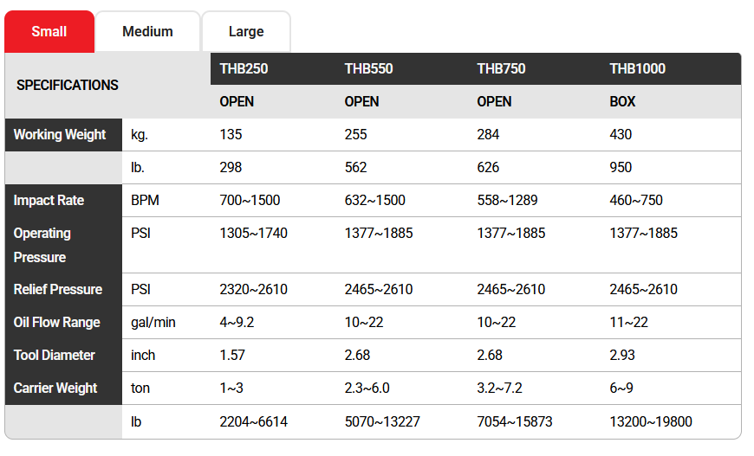Click the THB750 column header
Screen dimensions: 754x456
click(x=501, y=68)
